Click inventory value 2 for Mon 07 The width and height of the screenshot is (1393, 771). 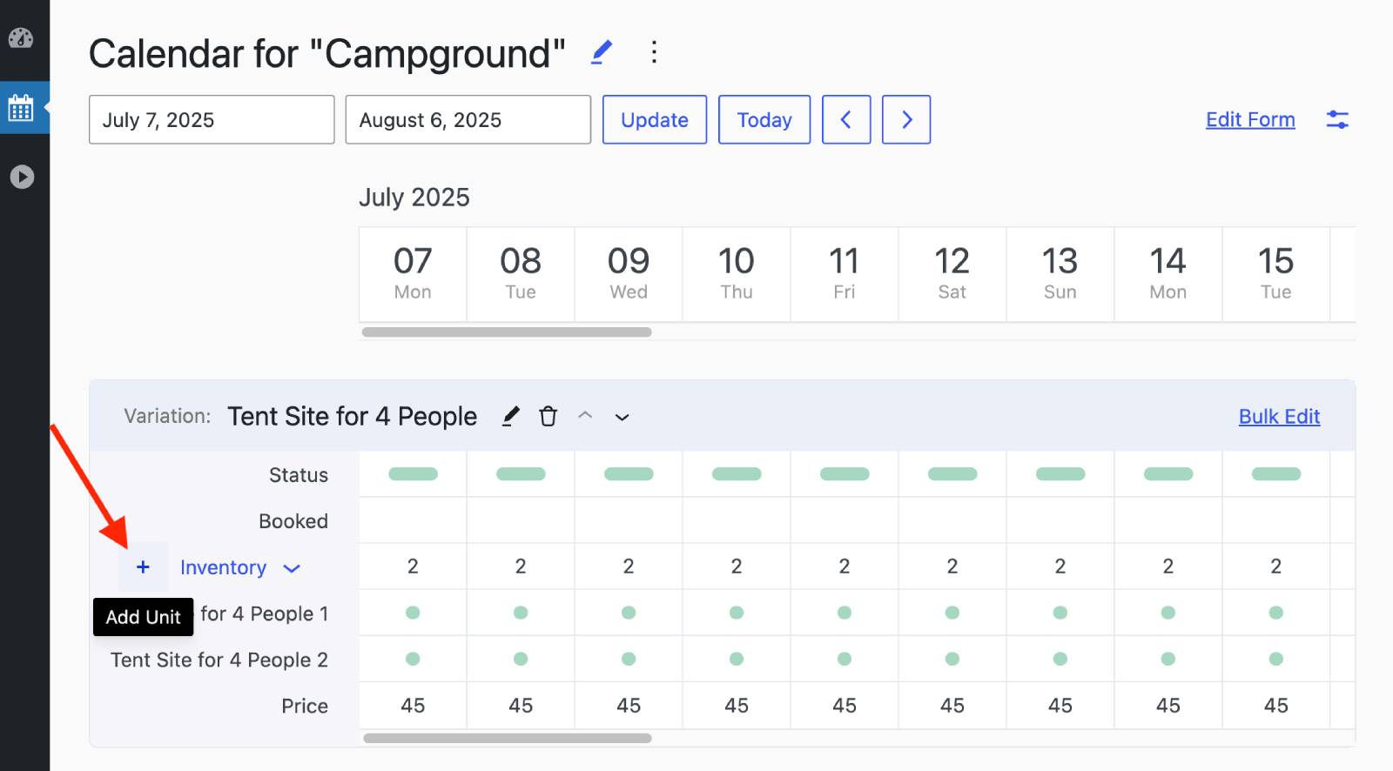coord(413,567)
